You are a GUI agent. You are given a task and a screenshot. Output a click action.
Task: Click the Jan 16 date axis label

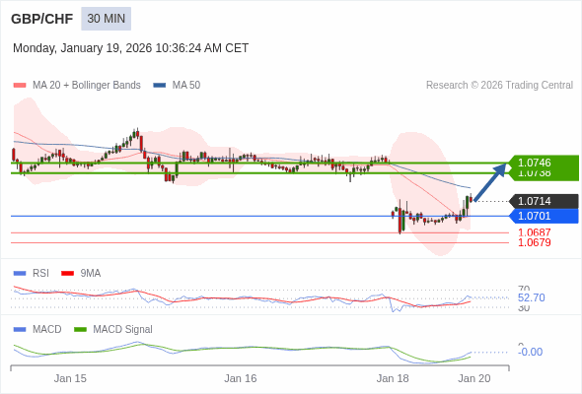(x=241, y=378)
